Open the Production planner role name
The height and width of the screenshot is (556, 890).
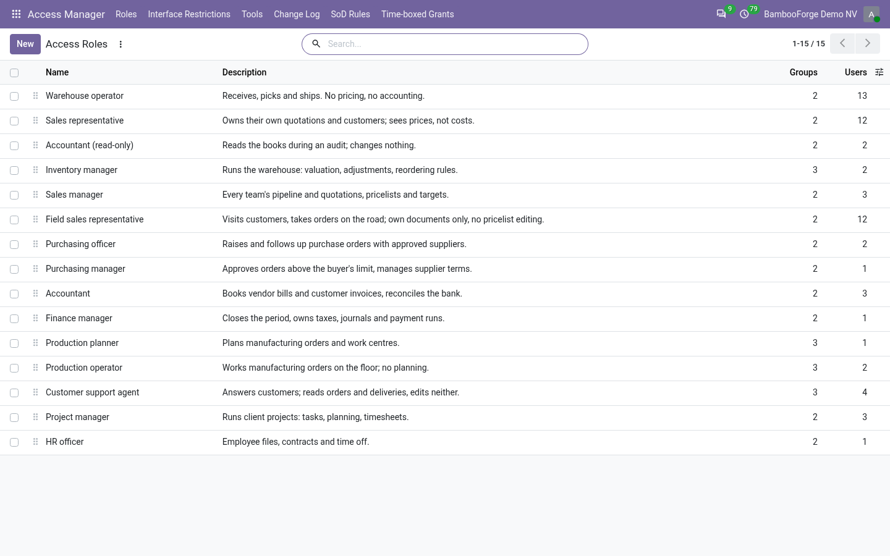click(x=82, y=343)
